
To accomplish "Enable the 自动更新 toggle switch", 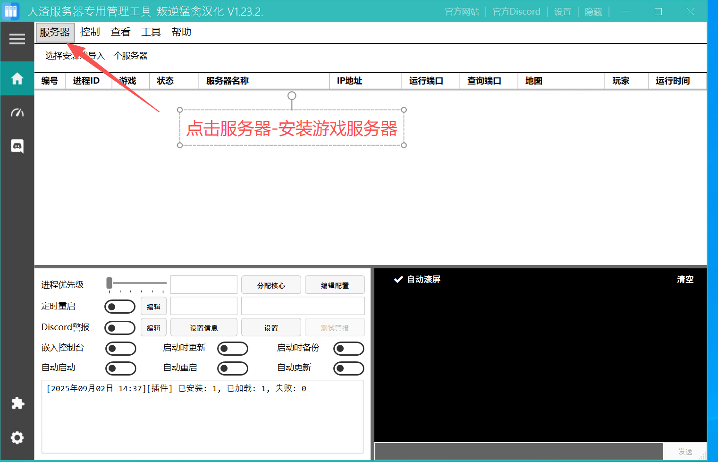I will coord(348,368).
